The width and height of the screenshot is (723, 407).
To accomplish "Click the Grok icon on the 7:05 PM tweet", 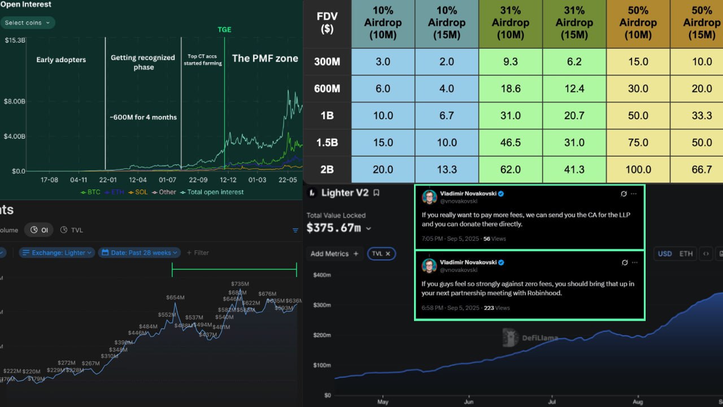I will pos(624,194).
